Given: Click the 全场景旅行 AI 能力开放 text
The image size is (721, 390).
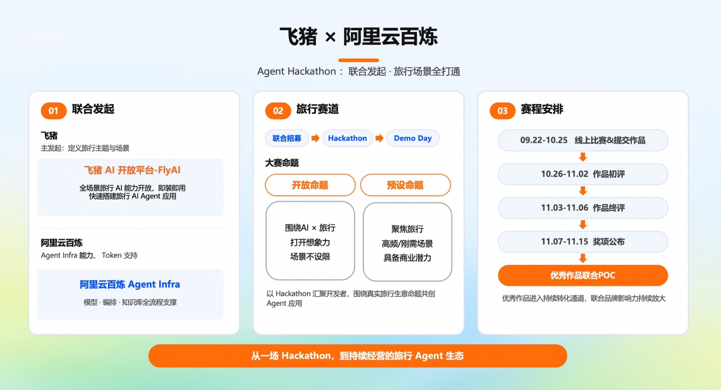Looking at the screenshot, I should [132, 188].
